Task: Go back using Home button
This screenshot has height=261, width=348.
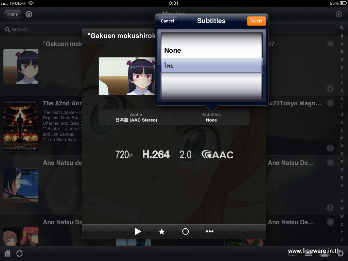Action: (12, 14)
